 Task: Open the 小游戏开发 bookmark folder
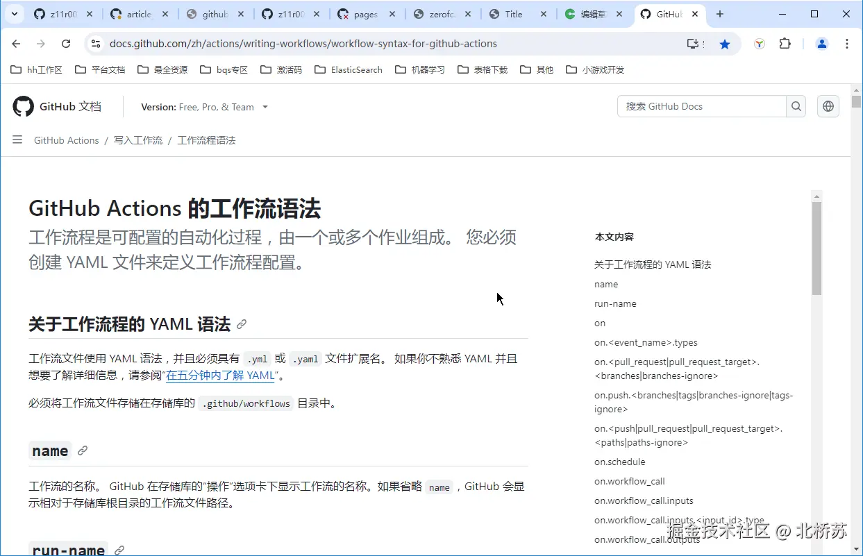[x=595, y=69]
